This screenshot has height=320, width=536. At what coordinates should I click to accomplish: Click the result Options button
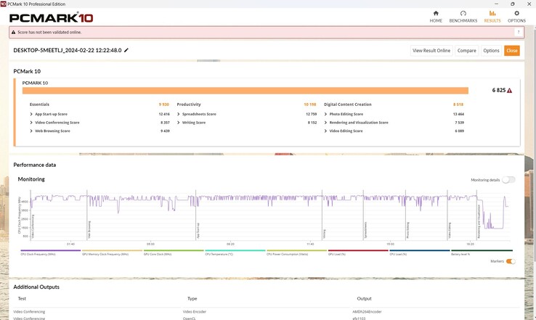(x=491, y=51)
